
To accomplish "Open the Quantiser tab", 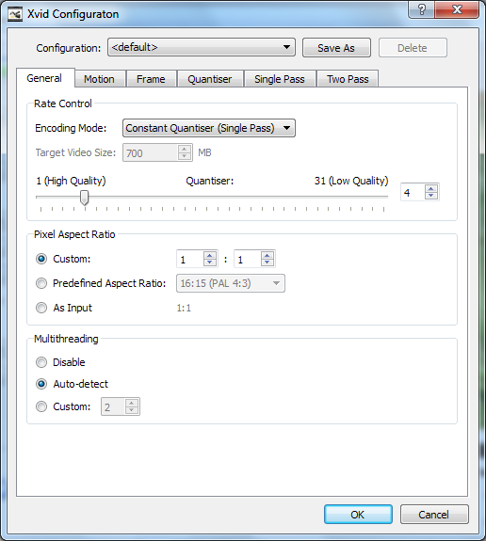I will pos(210,79).
